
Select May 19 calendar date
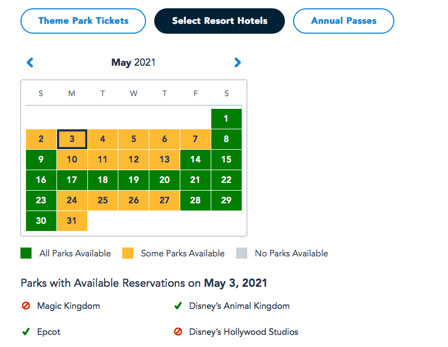[x=133, y=180]
